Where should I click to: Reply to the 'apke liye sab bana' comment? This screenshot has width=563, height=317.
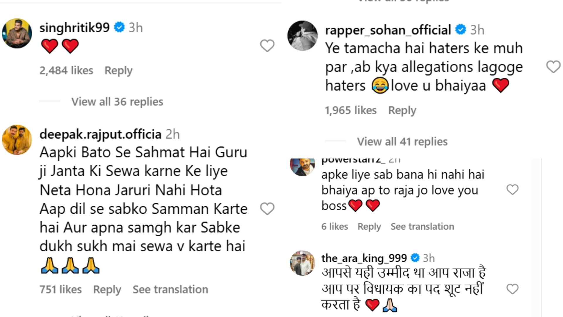(369, 226)
